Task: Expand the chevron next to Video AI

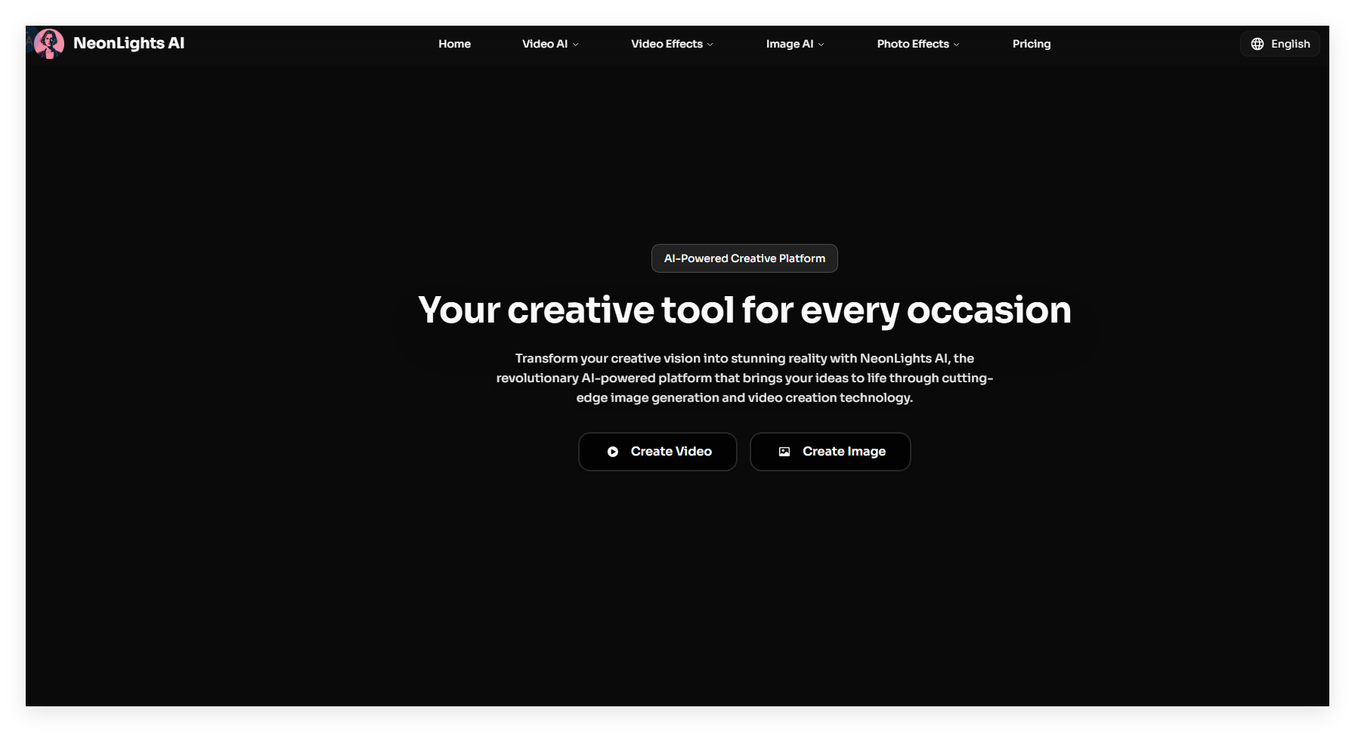Action: pos(576,45)
